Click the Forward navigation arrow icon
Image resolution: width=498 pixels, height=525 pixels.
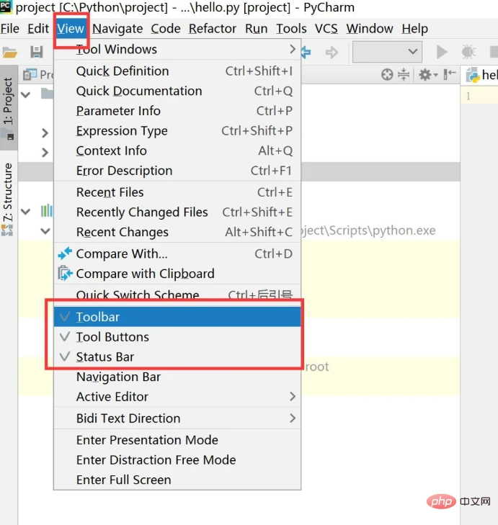pyautogui.click(x=332, y=53)
